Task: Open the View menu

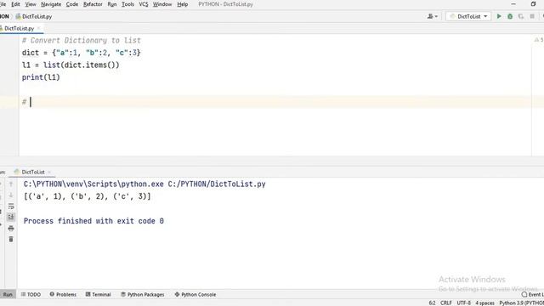Action: (31, 4)
